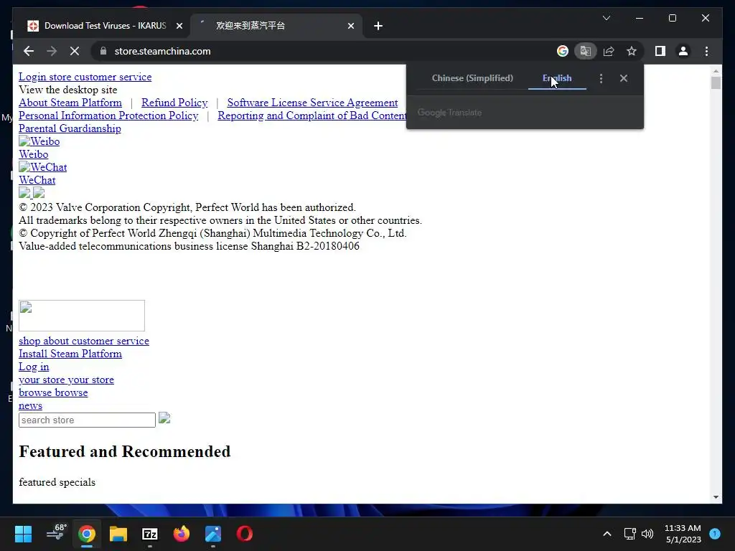
Task: Open Login store customer service link
Action: [x=85, y=77]
